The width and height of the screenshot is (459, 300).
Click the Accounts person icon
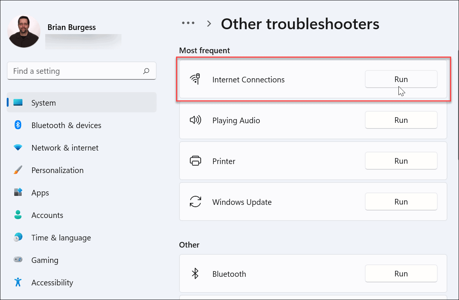click(18, 215)
